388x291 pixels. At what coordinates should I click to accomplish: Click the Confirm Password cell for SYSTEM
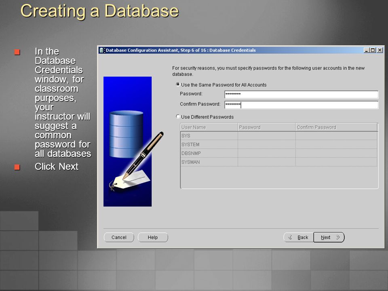point(336,145)
